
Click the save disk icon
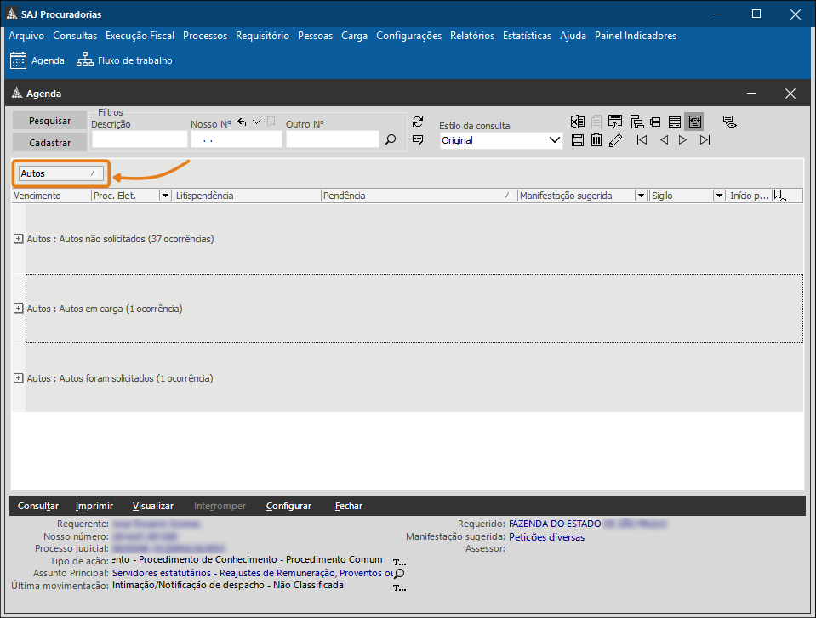(x=578, y=140)
